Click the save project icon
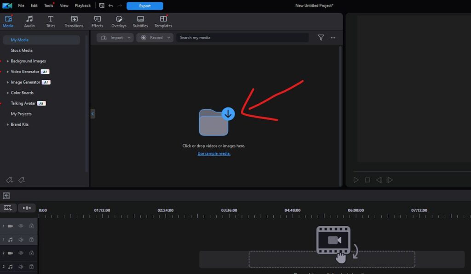471x274 pixels. pos(102,6)
